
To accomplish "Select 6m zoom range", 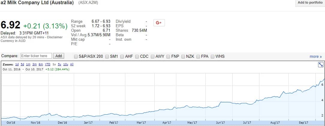I will (40, 64).
